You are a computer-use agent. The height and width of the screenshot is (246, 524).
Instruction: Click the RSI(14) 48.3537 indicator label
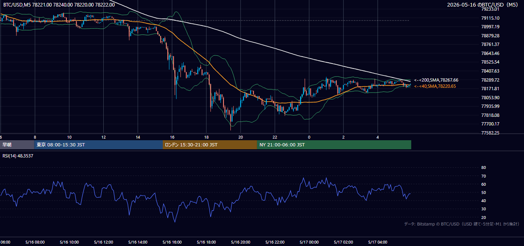tap(18, 156)
